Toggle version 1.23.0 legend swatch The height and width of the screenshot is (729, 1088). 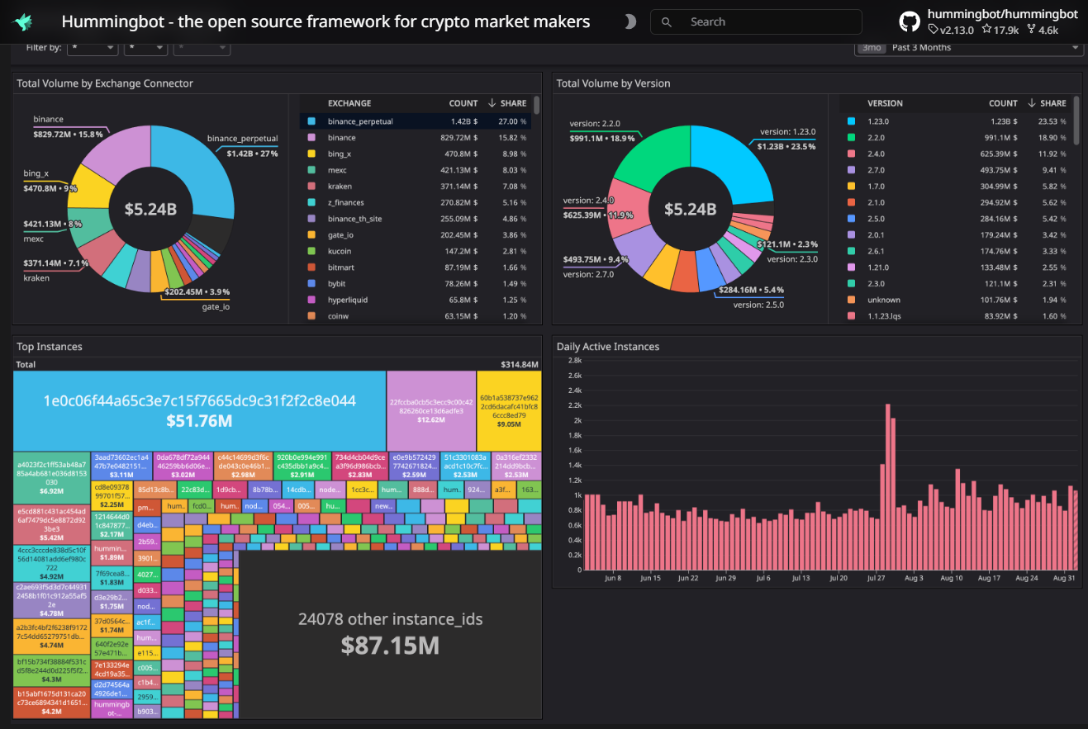point(851,121)
